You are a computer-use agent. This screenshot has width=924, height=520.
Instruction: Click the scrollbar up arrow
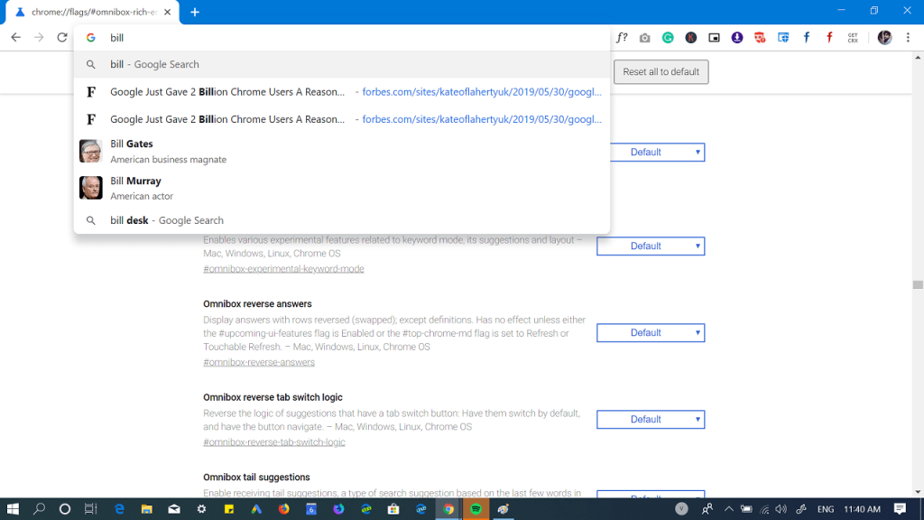(918, 57)
